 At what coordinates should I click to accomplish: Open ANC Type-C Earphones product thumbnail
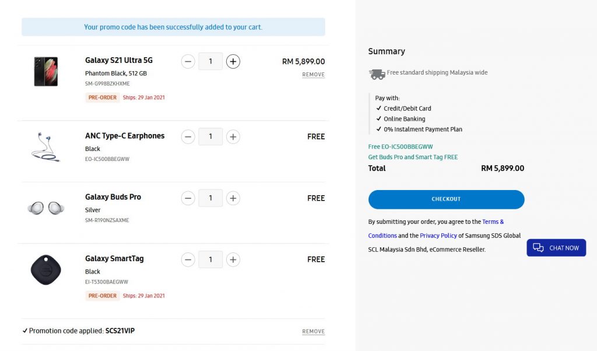pos(45,148)
